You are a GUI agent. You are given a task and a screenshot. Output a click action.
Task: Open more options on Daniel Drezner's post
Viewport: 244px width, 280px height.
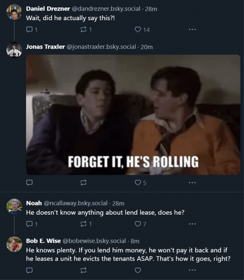192,29
